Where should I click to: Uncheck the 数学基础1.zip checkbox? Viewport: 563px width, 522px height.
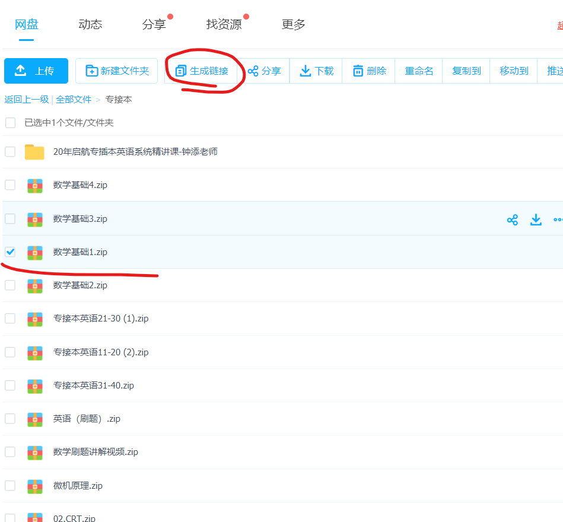(x=10, y=252)
